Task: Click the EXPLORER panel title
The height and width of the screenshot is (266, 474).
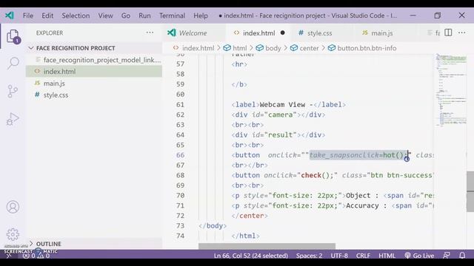Action: (x=50, y=33)
